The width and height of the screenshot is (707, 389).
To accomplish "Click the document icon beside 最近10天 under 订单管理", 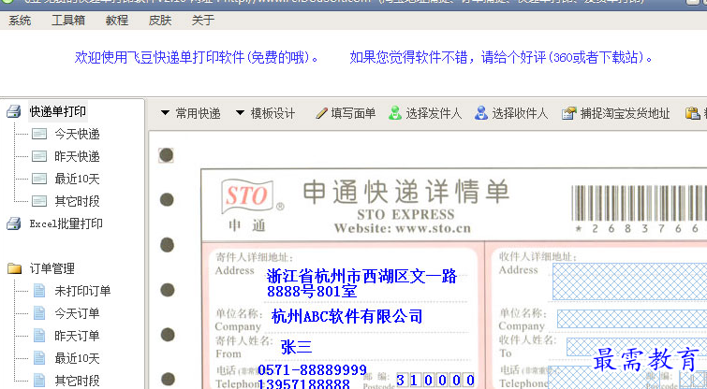I will point(39,358).
